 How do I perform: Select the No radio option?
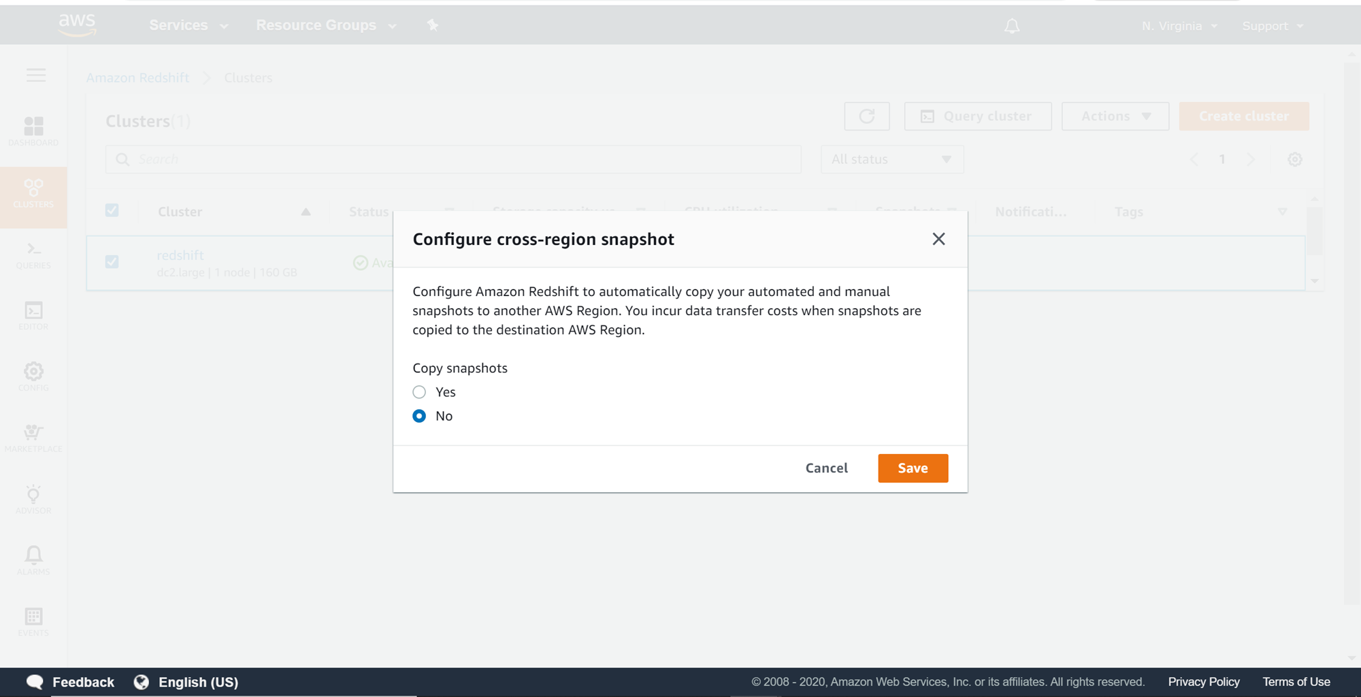(419, 416)
